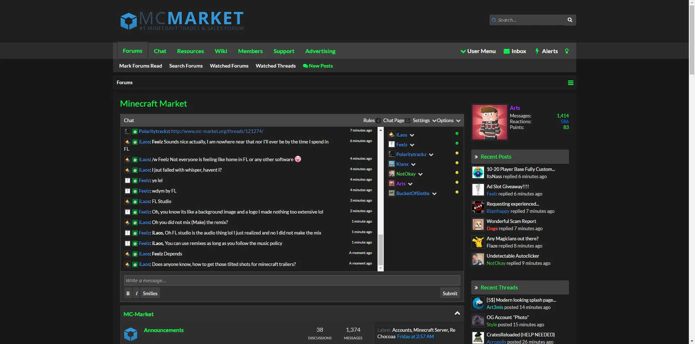Open the Members tab
Image resolution: width=695 pixels, height=344 pixels.
[x=250, y=51]
